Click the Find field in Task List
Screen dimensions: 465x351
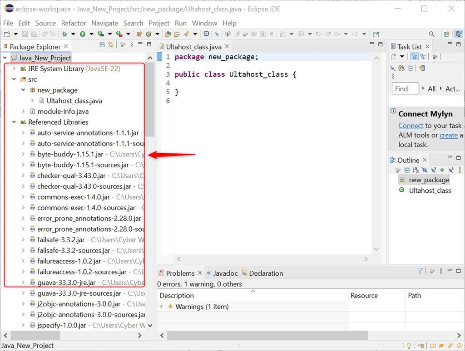pyautogui.click(x=405, y=88)
